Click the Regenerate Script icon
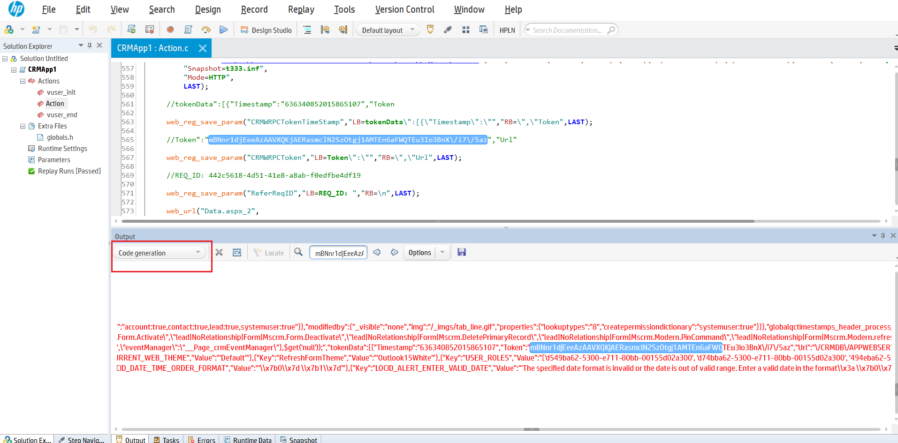This screenshot has width=898, height=443. (x=131, y=30)
